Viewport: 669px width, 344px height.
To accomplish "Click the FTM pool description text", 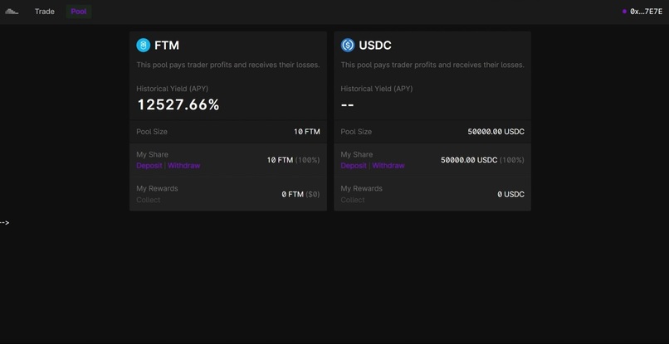I will point(227,65).
